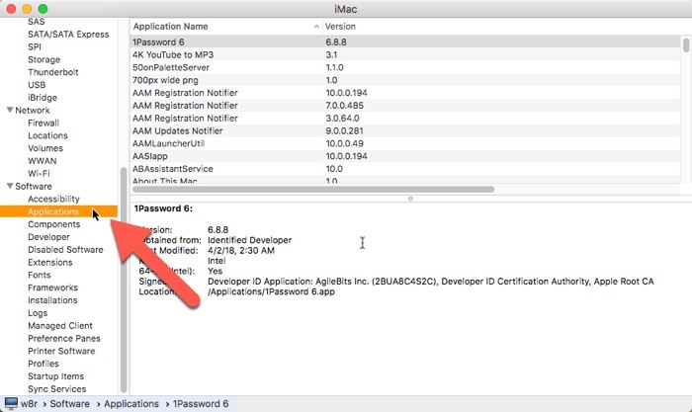692x412 pixels.
Task: Click 1Password 6 in the path bar
Action: [201, 404]
